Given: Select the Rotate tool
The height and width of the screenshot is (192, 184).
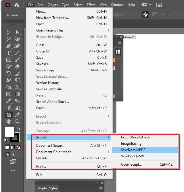Looking at the screenshot, I should tap(9, 73).
